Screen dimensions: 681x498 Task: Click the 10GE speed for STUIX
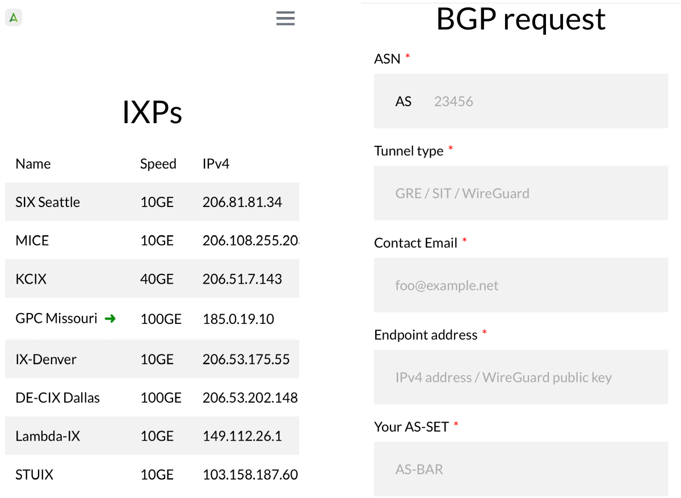(x=157, y=475)
